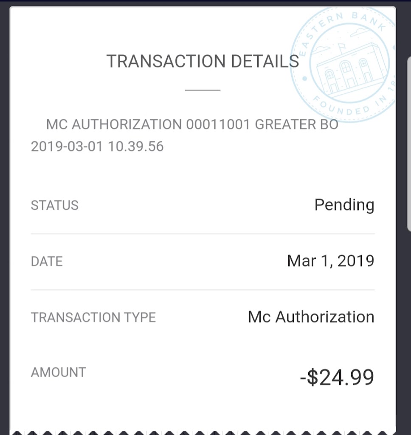The height and width of the screenshot is (435, 411).
Task: Tap the Mar 1, 2019 date value
Action: tap(330, 260)
